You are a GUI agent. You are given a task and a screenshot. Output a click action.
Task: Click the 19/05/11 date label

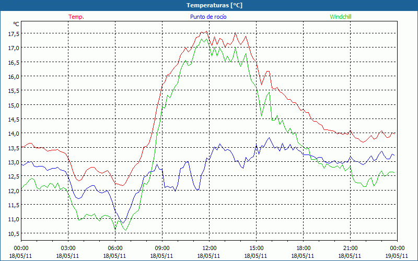coord(397,256)
